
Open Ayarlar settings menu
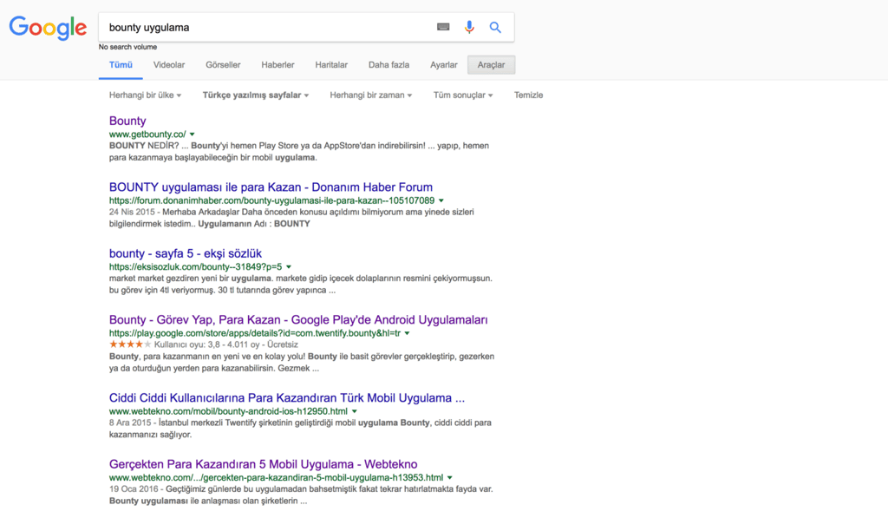click(x=443, y=64)
